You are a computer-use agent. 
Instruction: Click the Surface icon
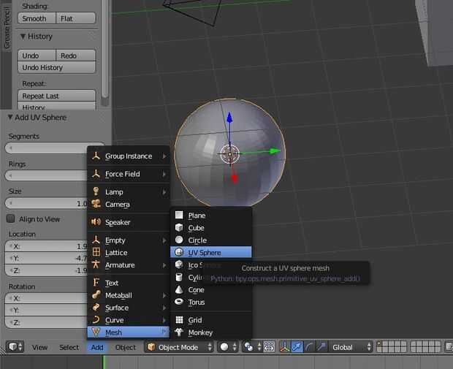[96, 307]
